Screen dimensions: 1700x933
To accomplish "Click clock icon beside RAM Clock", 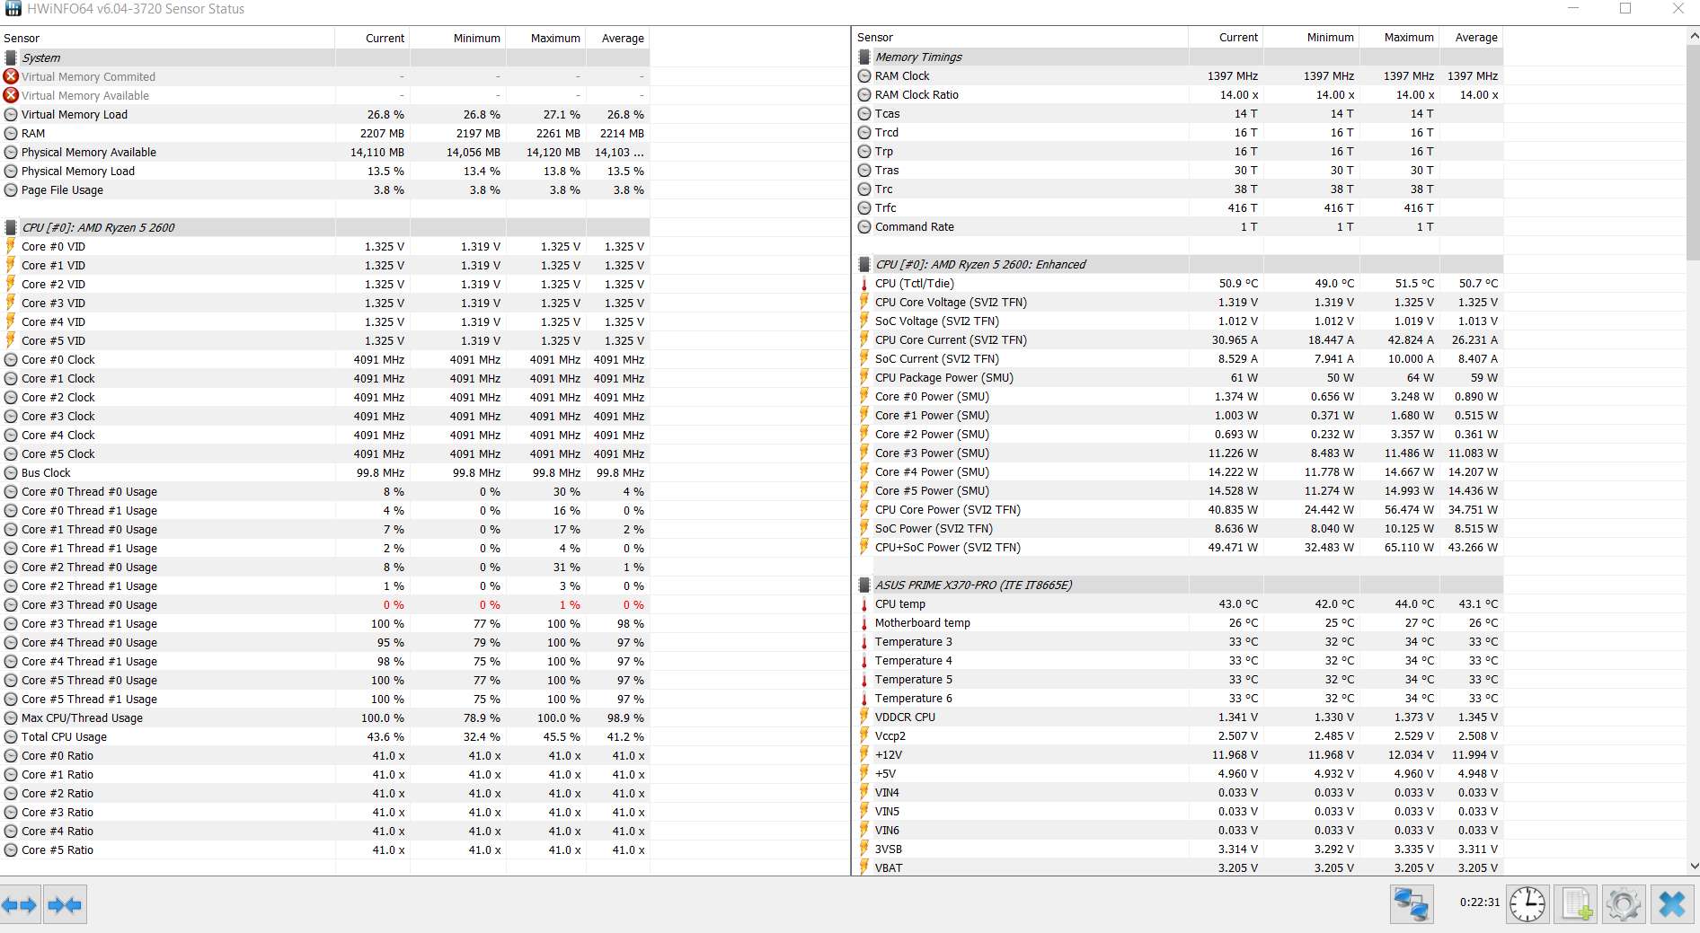I will [864, 75].
